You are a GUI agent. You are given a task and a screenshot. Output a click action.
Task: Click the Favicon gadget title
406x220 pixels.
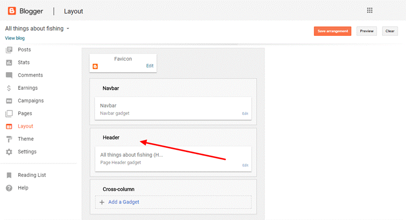click(123, 59)
